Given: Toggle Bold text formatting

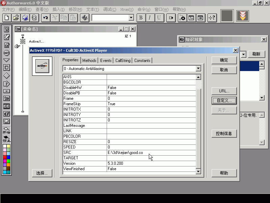Looking at the screenshot, I should pos(141,18).
